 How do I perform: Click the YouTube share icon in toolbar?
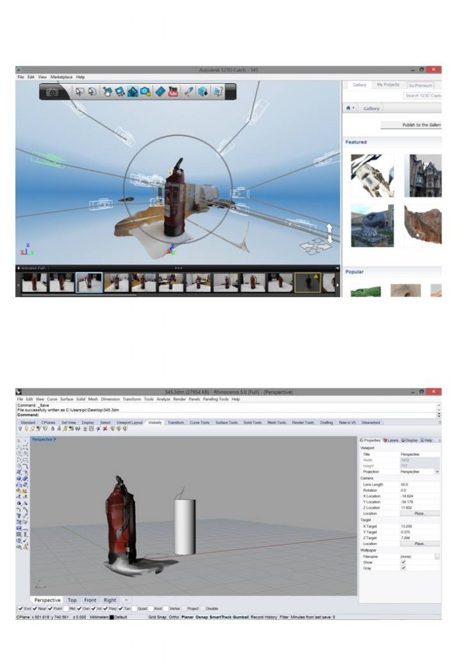[173, 92]
